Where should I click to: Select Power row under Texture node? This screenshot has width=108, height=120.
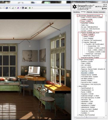click(88, 35)
